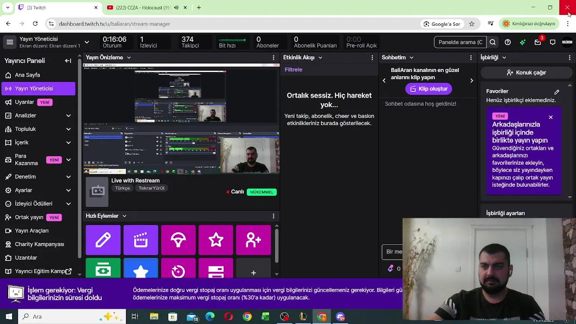The image size is (576, 324).
Task: Expand the Para Kazanma sidebar section
Action: click(x=68, y=160)
